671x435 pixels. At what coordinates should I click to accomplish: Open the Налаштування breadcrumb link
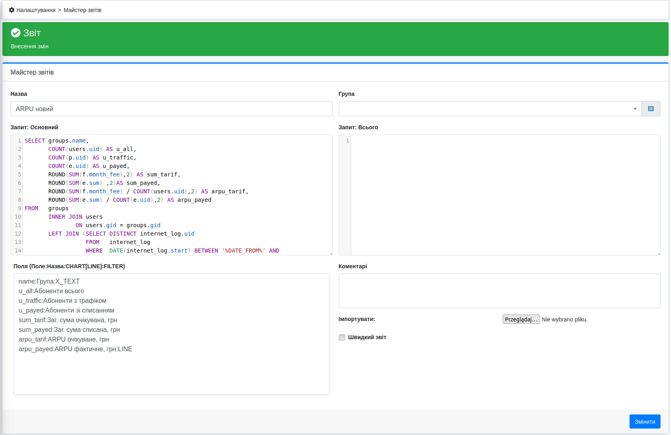[x=36, y=10]
